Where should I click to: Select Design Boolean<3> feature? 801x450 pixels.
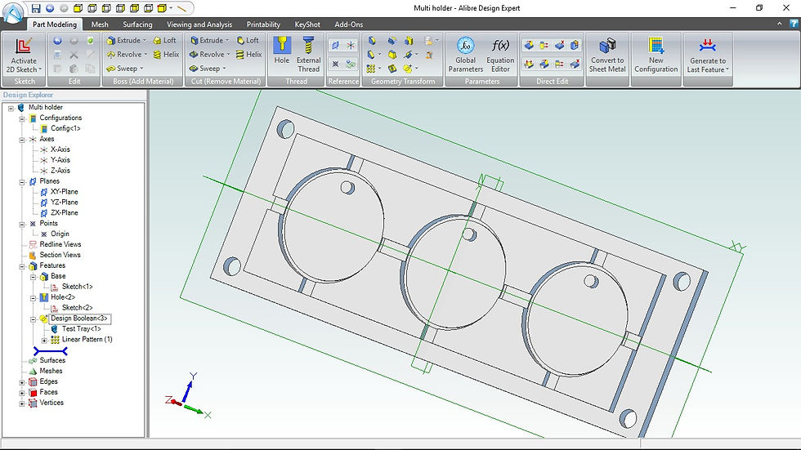point(79,319)
